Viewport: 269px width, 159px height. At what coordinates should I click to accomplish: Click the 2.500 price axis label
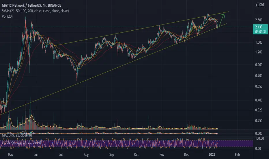tap(259, 20)
